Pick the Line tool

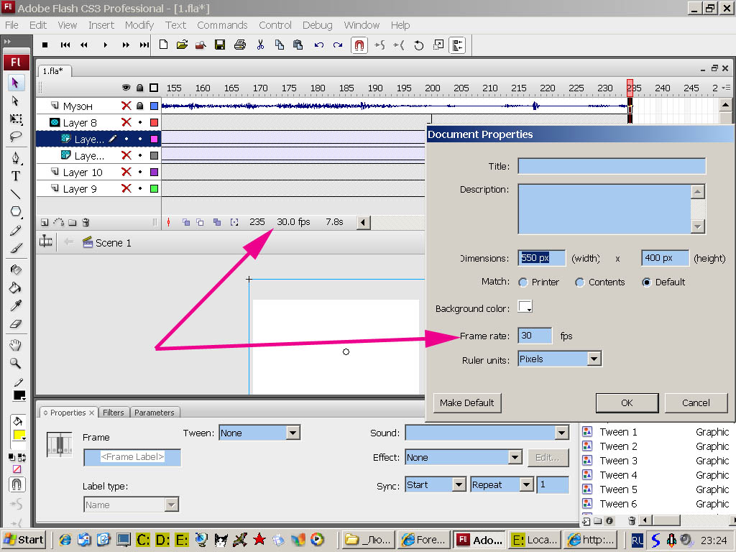tap(16, 194)
